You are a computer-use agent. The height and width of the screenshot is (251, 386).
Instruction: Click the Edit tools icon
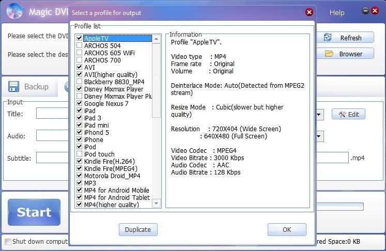tap(342, 114)
